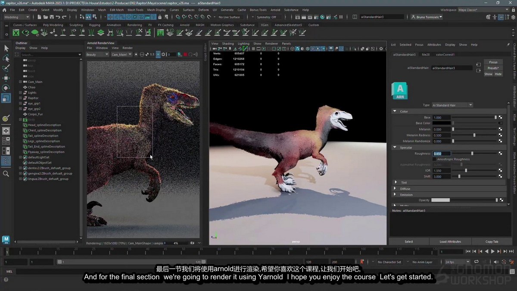Click the input connection icon beside aiStandardHair3
The width and height of the screenshot is (517, 291).
click(478, 65)
